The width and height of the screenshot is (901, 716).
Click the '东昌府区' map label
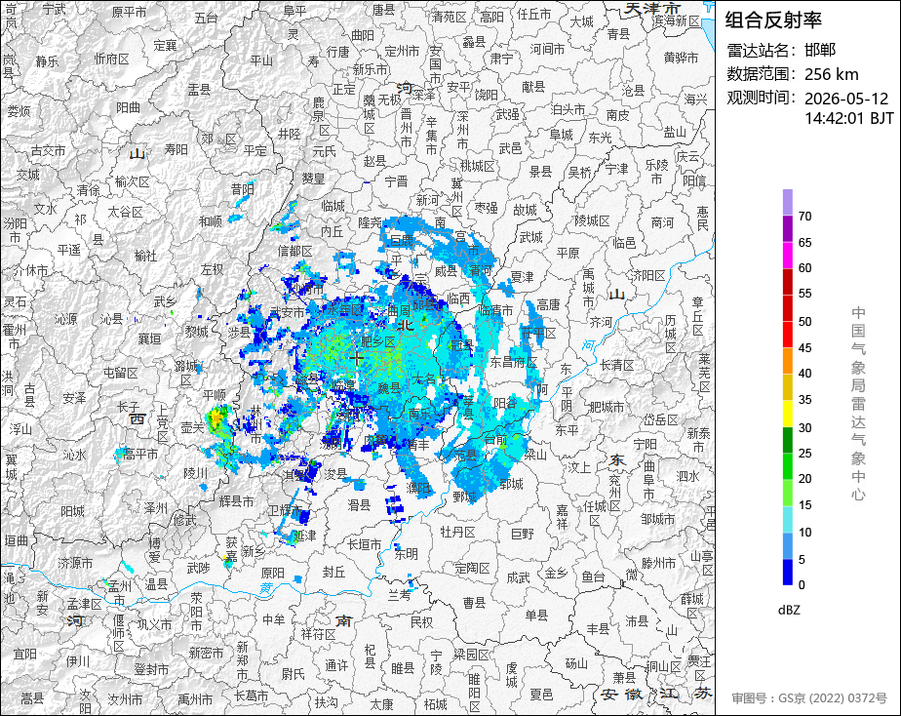click(x=513, y=362)
